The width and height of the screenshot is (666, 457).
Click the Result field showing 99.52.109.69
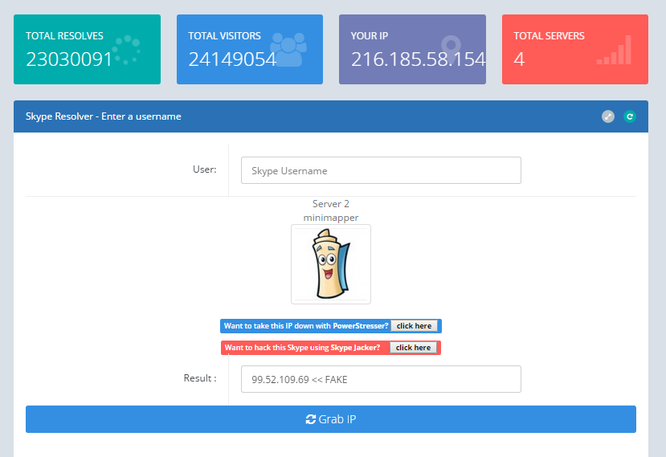pos(381,379)
